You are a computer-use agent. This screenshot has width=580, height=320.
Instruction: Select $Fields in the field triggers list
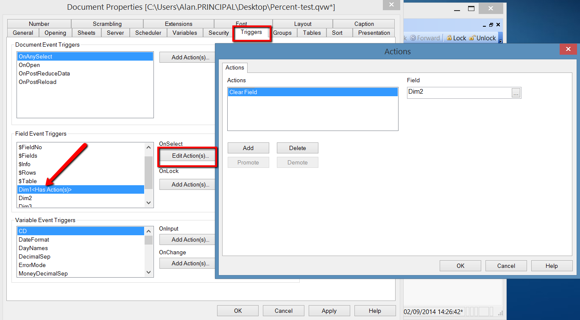click(81, 156)
